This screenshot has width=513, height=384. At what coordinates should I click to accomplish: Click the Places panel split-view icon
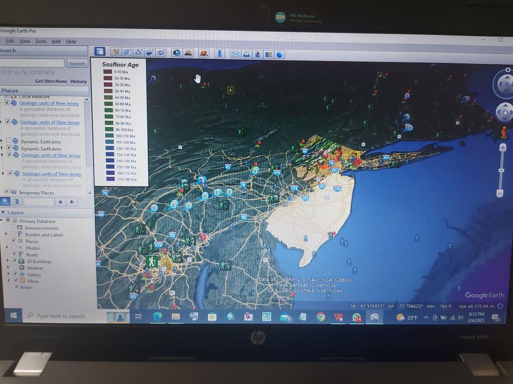point(16,202)
